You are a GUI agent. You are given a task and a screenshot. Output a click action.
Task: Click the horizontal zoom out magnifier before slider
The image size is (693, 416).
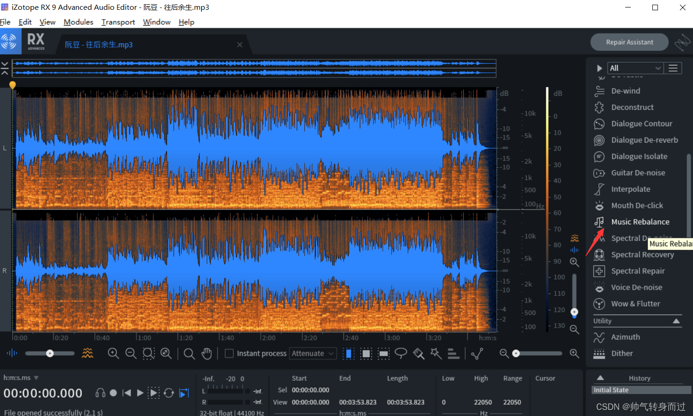click(x=504, y=353)
